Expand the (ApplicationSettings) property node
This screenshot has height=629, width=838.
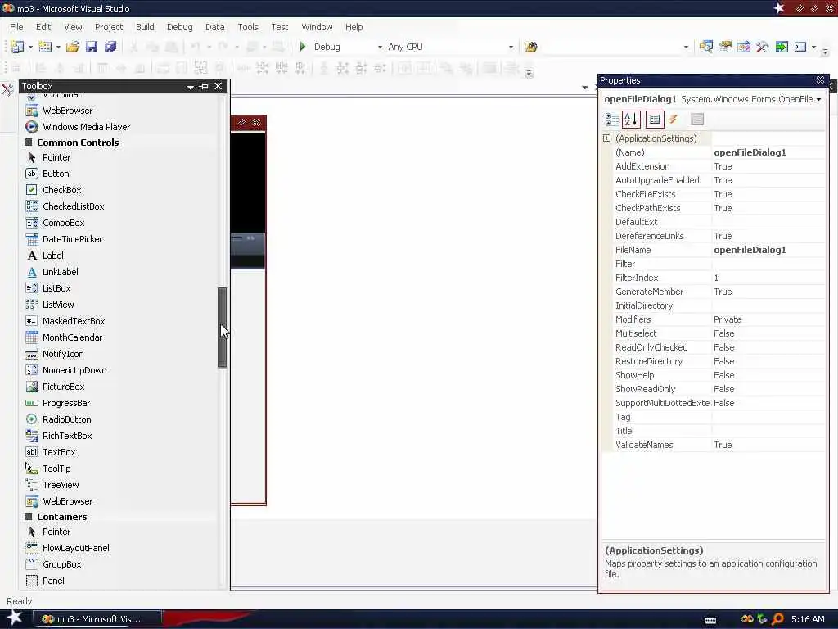tap(606, 138)
